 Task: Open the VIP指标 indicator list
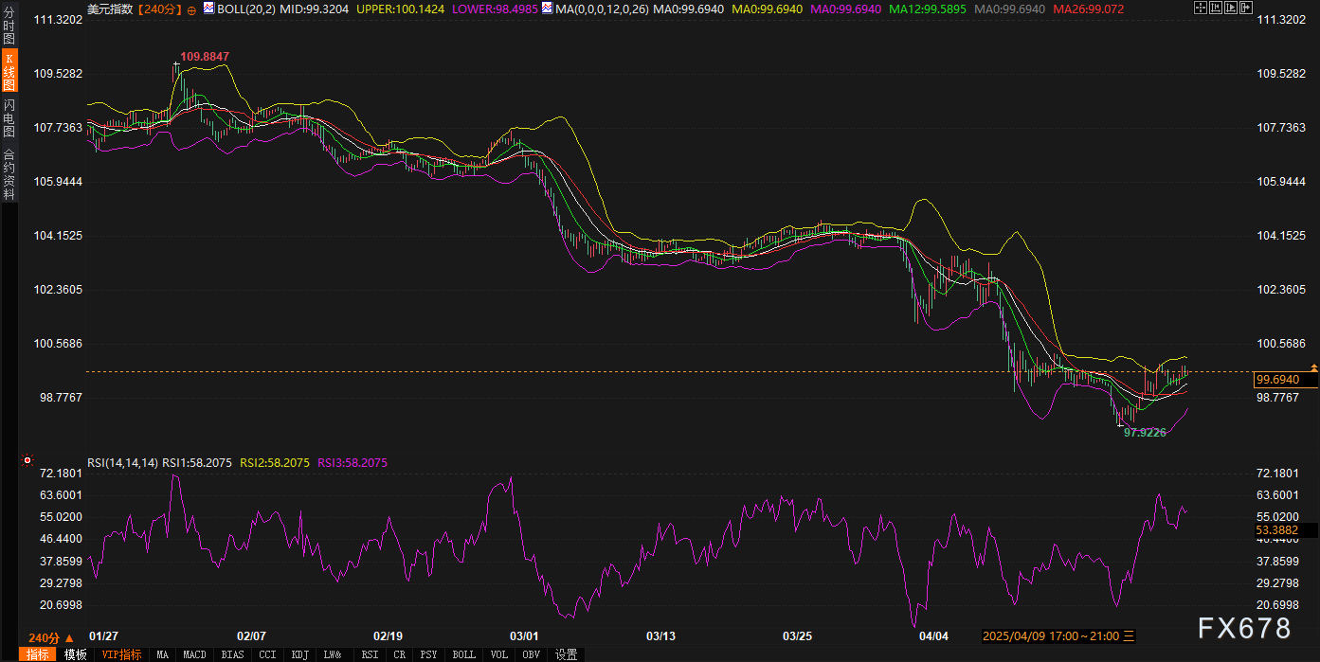click(121, 654)
